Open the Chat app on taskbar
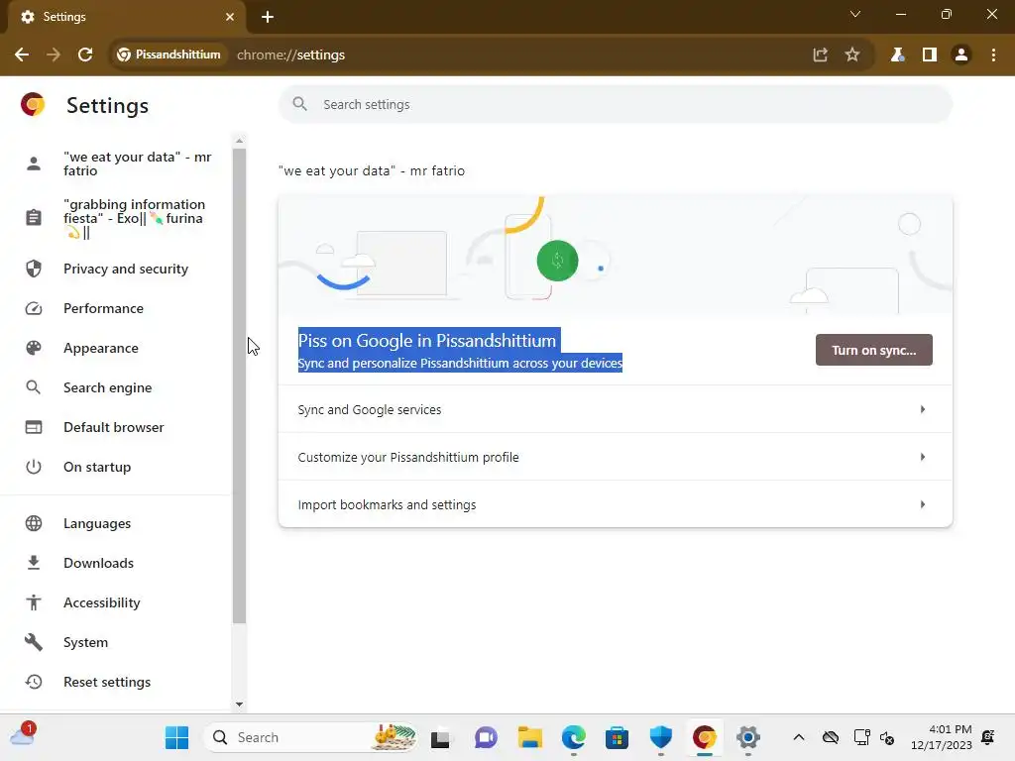Screen dimensions: 1015x761 486,737
